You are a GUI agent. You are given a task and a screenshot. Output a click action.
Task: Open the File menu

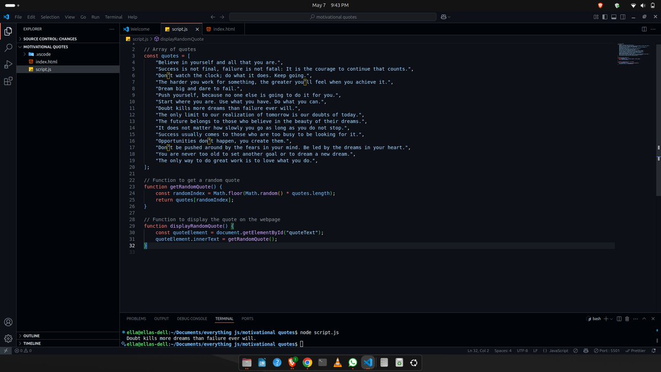click(18, 17)
